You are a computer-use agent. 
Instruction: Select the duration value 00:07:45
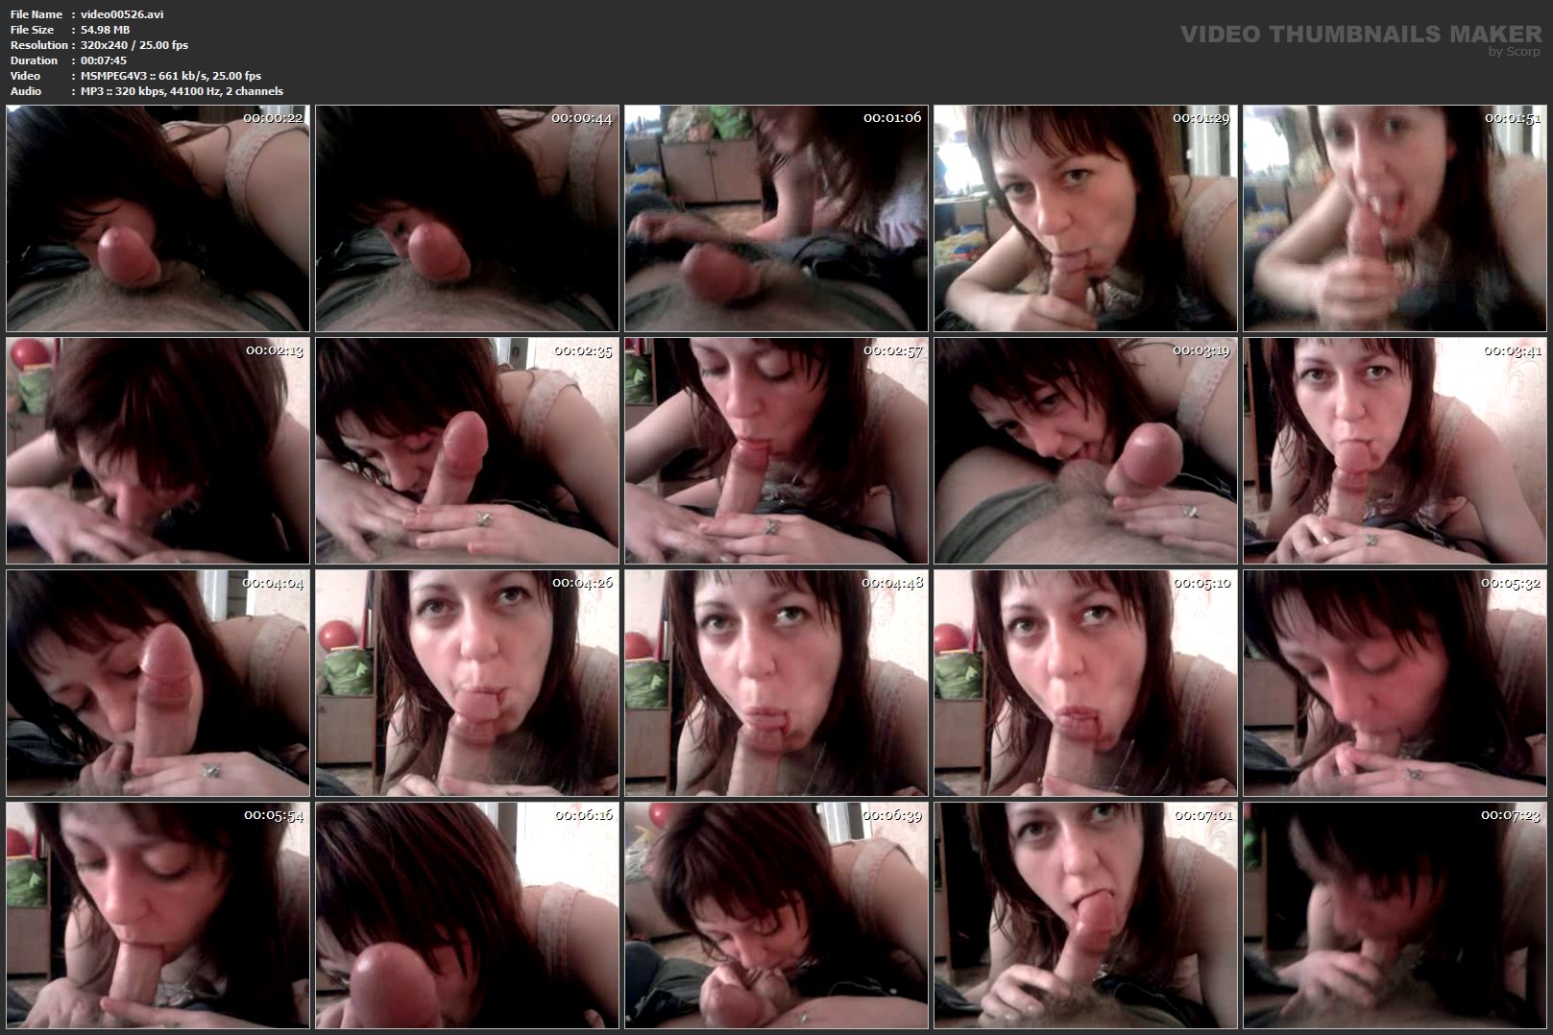(104, 60)
